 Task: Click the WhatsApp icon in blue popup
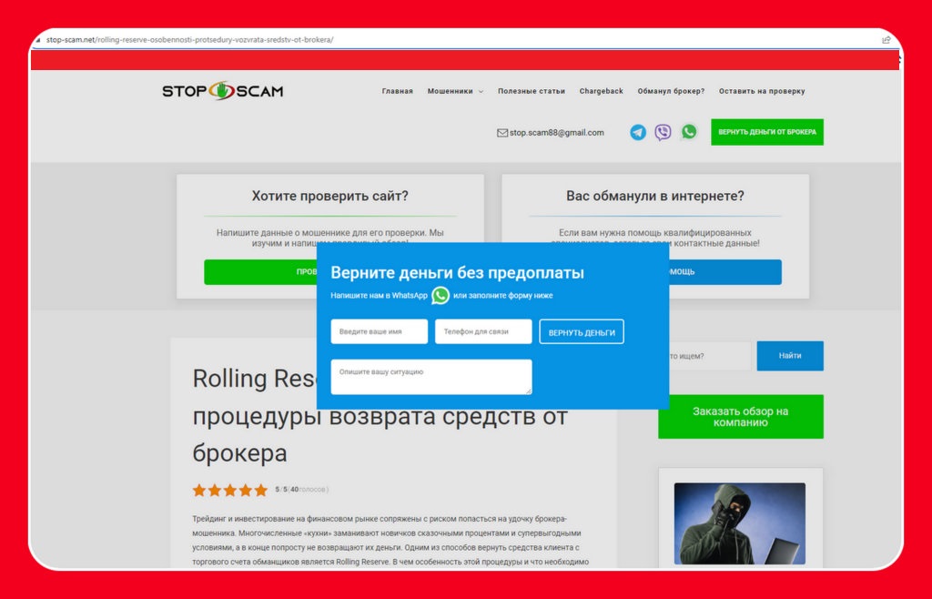[441, 296]
